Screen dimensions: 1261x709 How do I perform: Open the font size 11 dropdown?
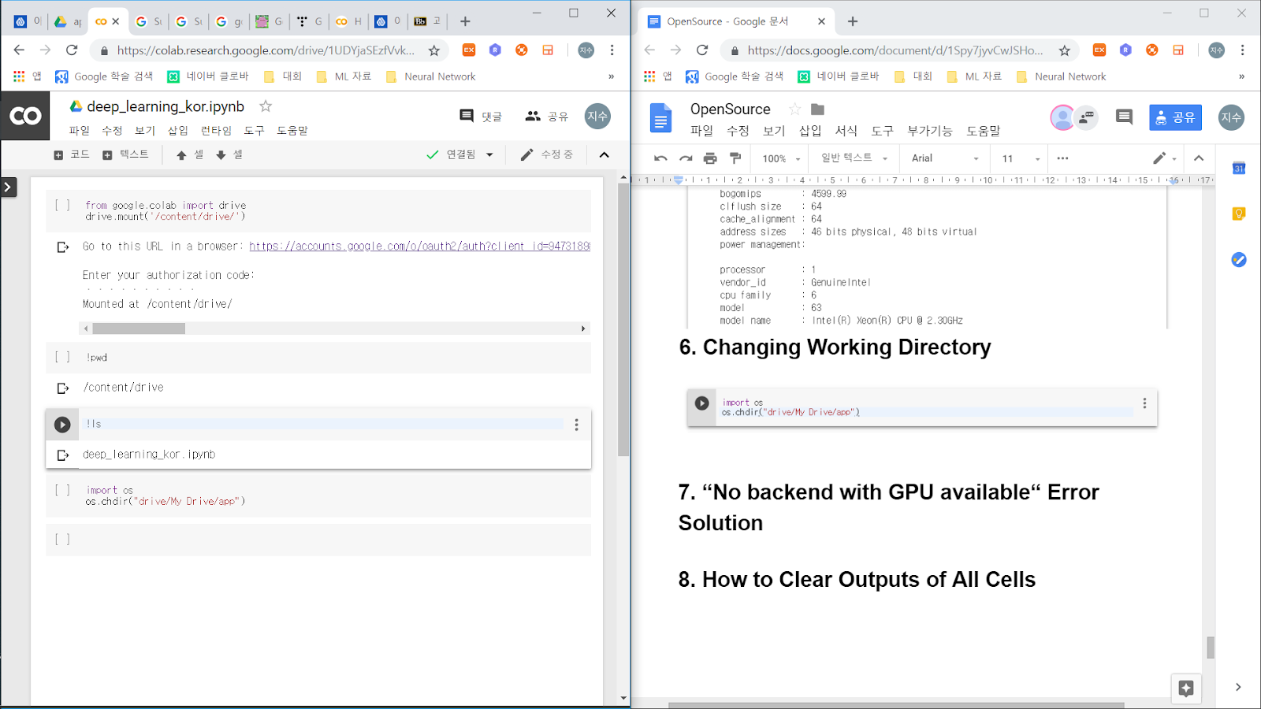click(x=1021, y=158)
